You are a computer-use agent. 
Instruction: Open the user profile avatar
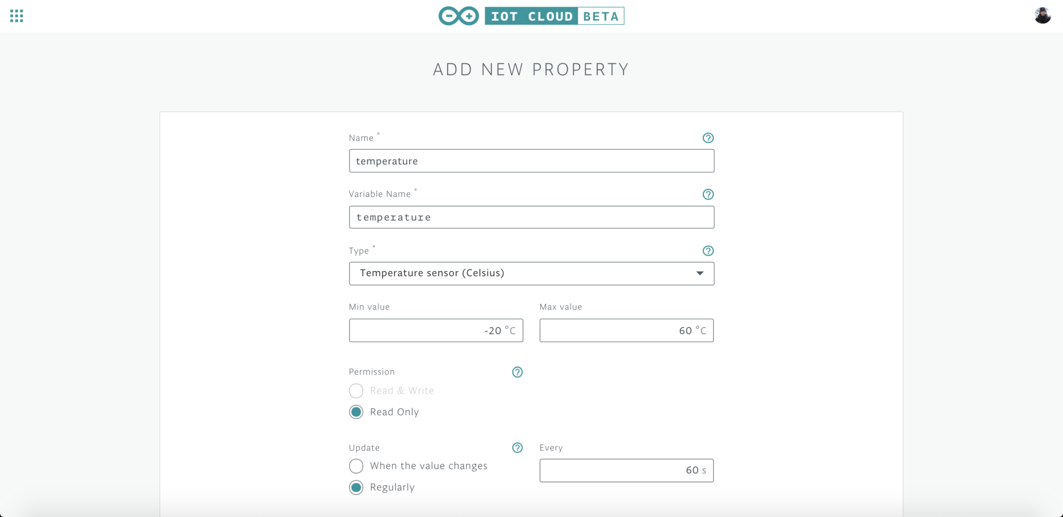pyautogui.click(x=1042, y=16)
